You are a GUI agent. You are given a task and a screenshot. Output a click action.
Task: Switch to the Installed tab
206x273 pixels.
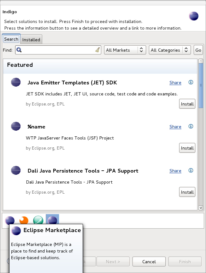coord(31,40)
